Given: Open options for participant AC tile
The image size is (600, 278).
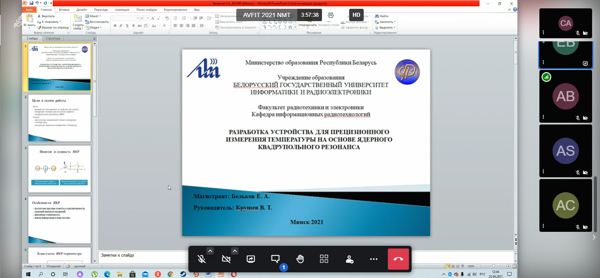Looking at the screenshot, I should click(x=543, y=227).
